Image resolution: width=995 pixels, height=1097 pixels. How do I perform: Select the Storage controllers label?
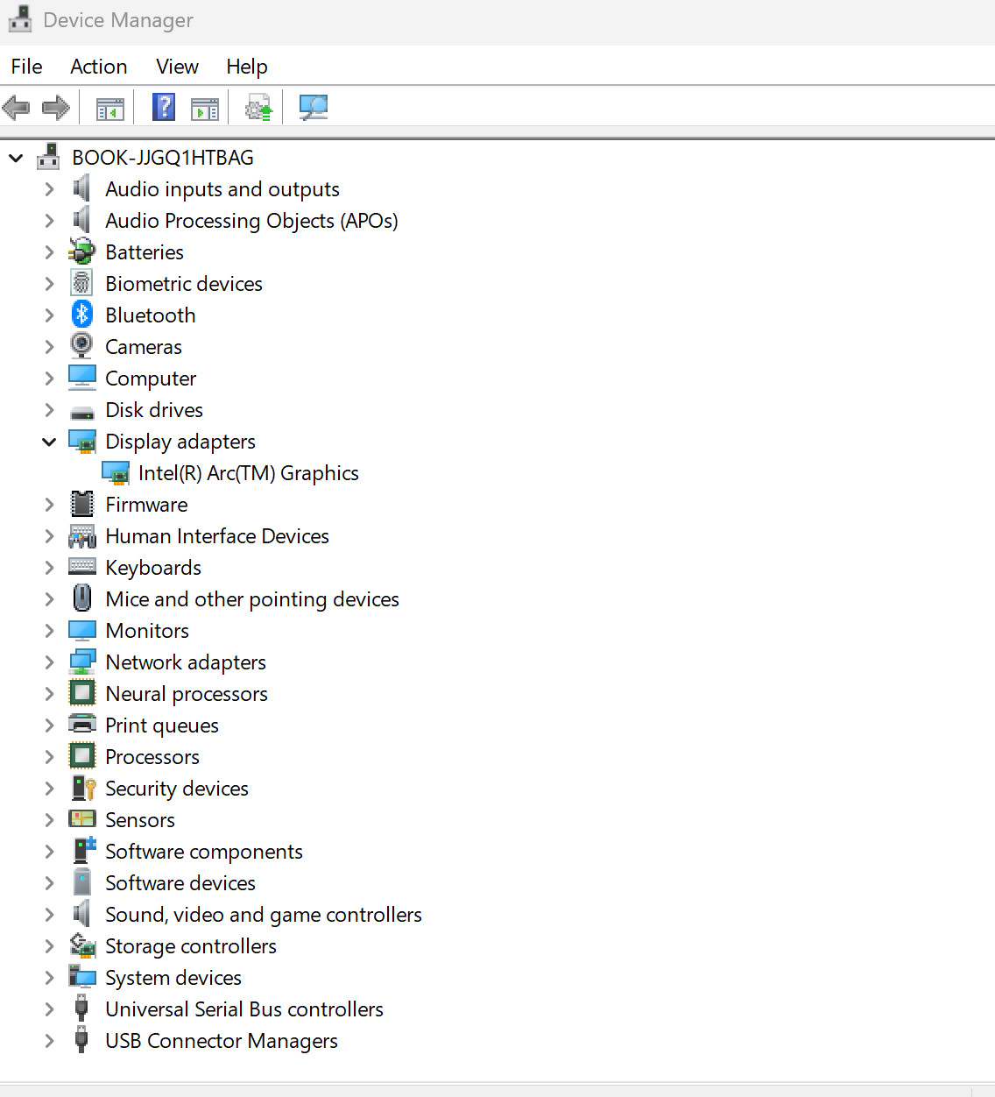pyautogui.click(x=191, y=946)
